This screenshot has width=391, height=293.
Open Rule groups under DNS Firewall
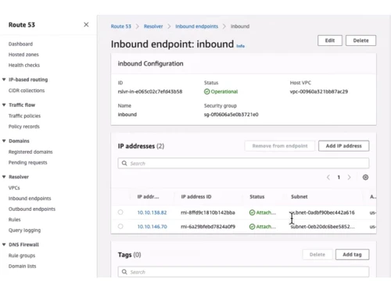(x=22, y=255)
